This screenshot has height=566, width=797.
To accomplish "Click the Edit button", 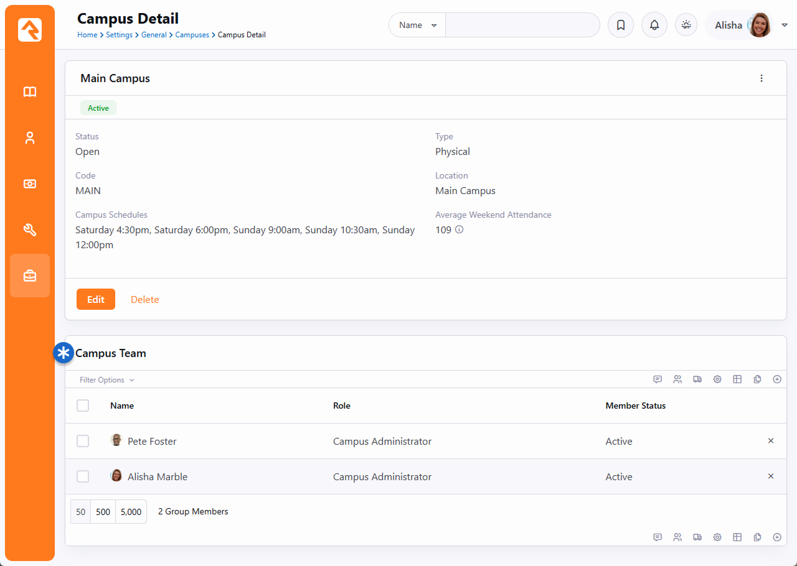I will coord(96,299).
